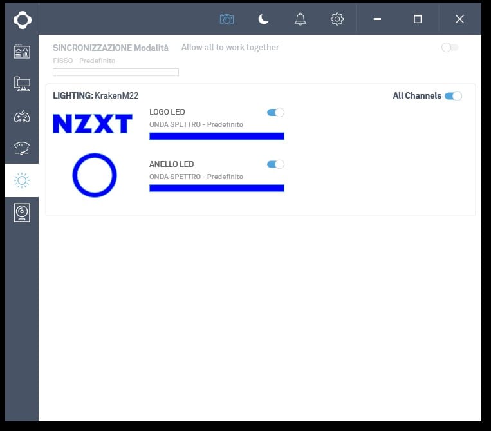Click the LOGO LED blue color bar
Viewport: 491px width, 431px height.
point(217,136)
